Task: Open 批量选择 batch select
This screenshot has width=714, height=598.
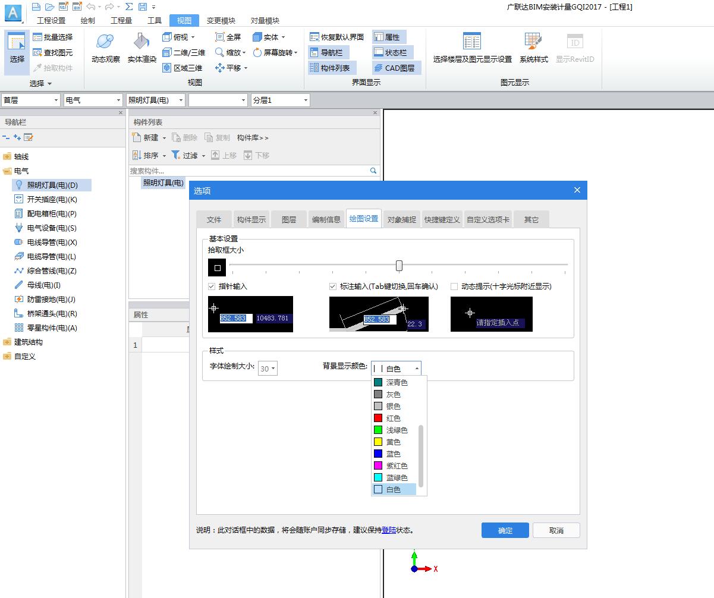Action: click(x=53, y=37)
